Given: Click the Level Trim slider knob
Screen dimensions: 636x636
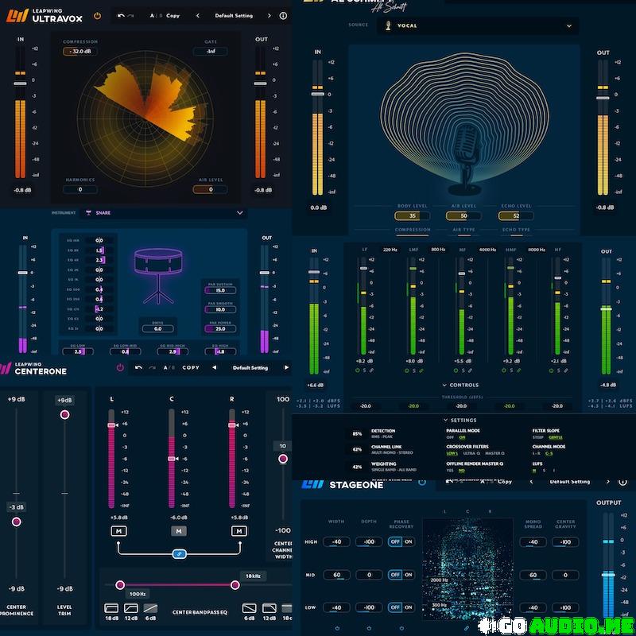Looking at the screenshot, I should pyautogui.click(x=64, y=414).
